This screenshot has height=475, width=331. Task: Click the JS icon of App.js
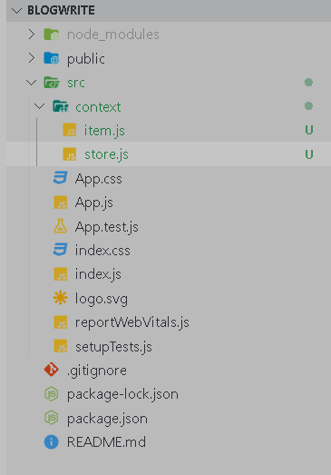tap(61, 203)
